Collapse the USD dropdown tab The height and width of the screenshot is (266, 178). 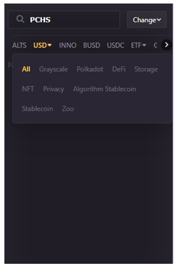(x=43, y=45)
